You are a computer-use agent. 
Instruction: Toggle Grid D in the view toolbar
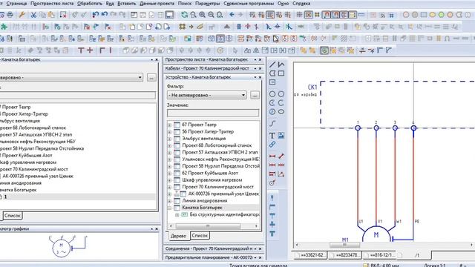pyautogui.click(x=279, y=15)
